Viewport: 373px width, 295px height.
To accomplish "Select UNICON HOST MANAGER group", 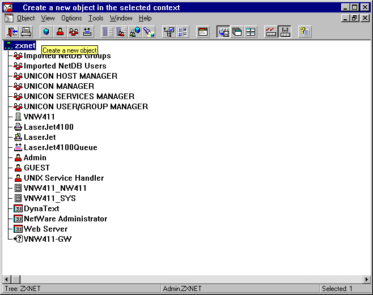I will pos(71,76).
